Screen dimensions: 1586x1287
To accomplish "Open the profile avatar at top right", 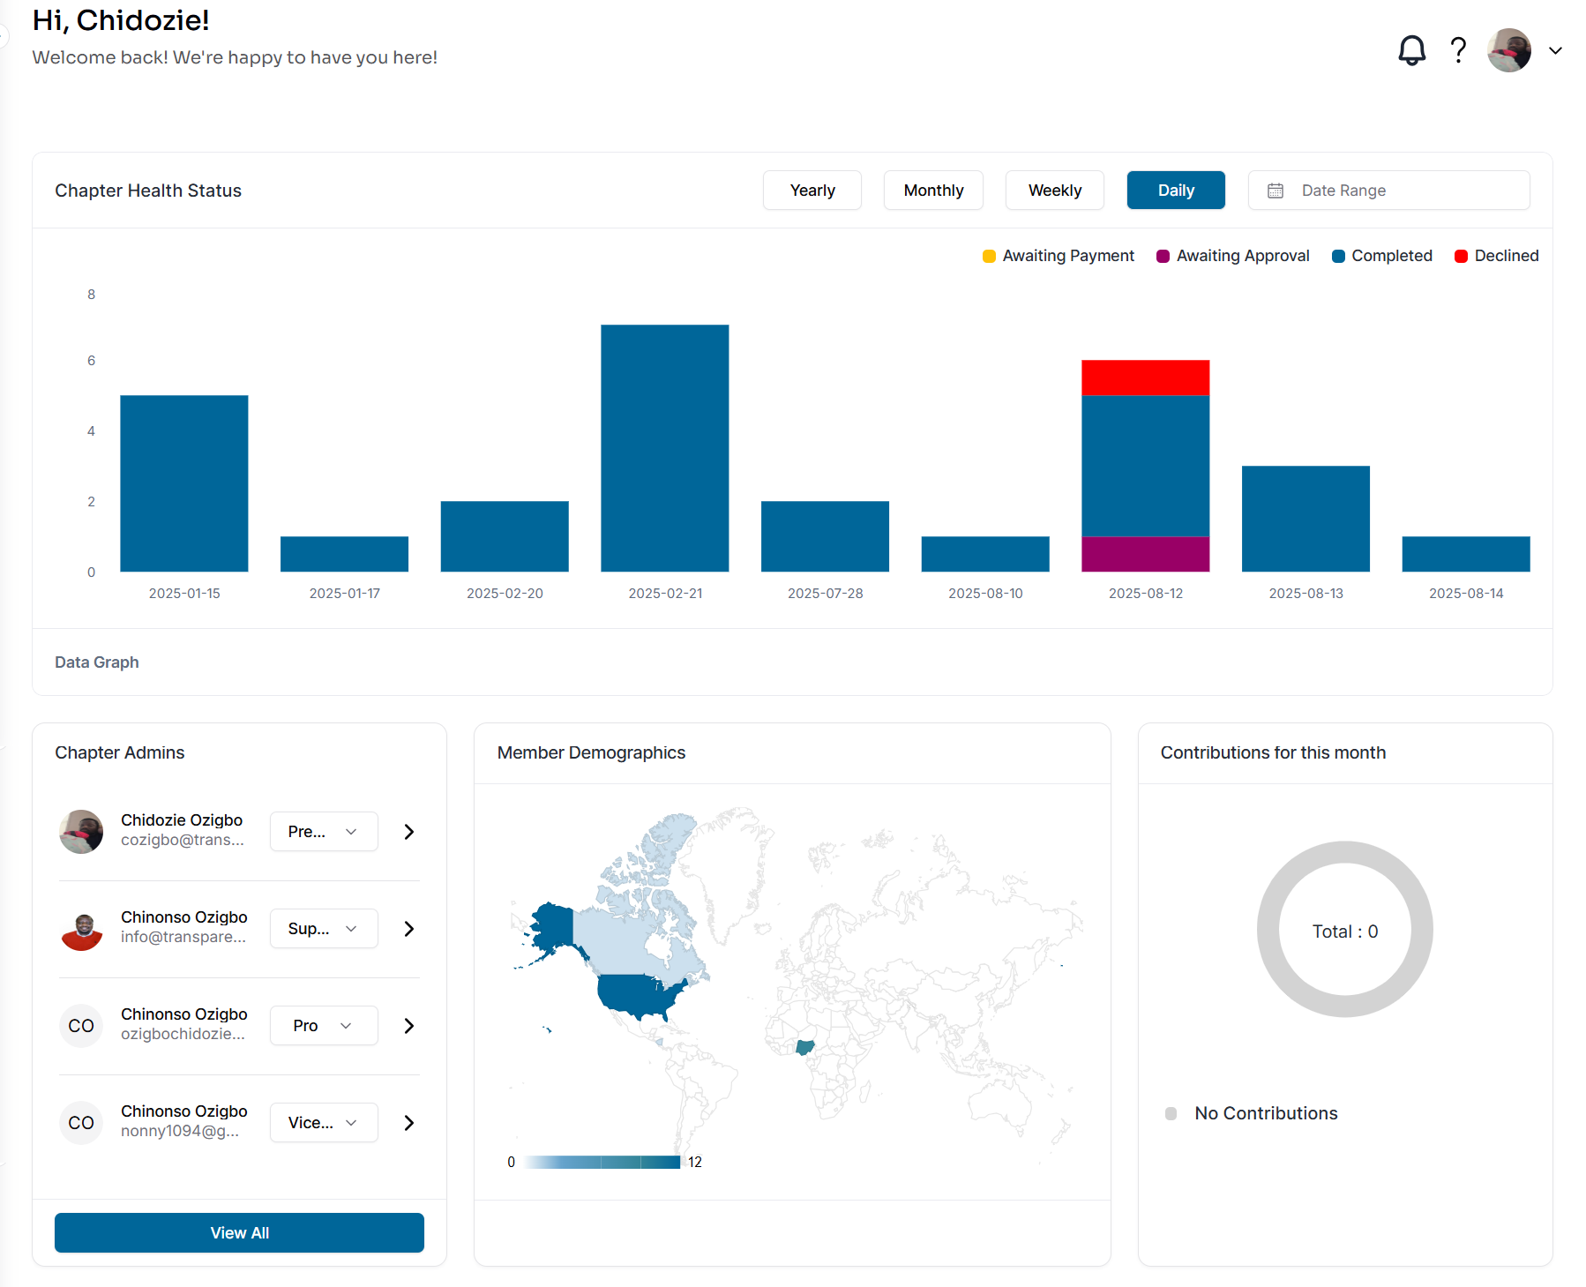I will (x=1508, y=50).
